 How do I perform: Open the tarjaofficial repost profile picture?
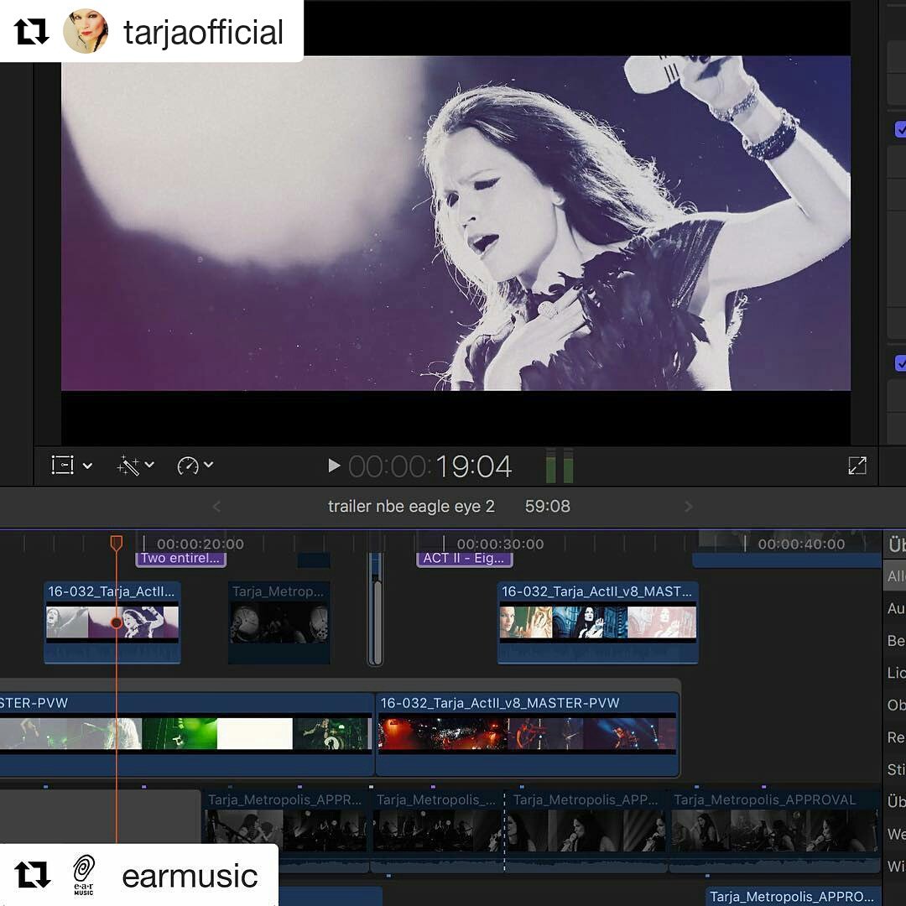tap(86, 31)
